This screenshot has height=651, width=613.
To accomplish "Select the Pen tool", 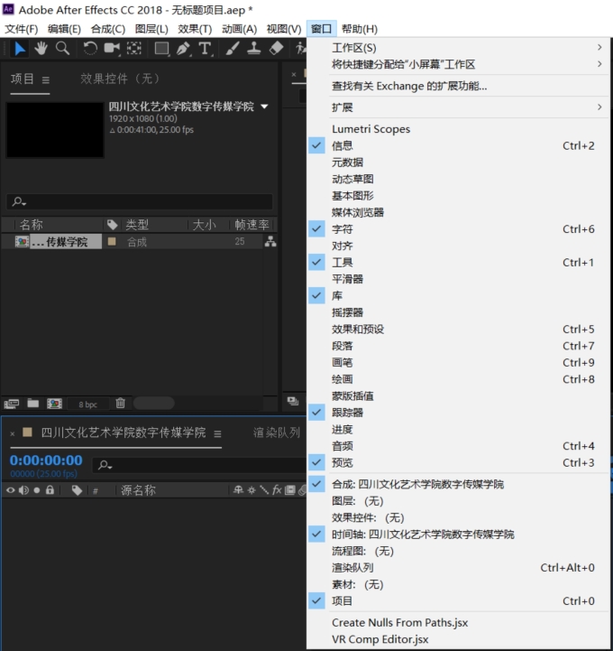I will (x=183, y=49).
